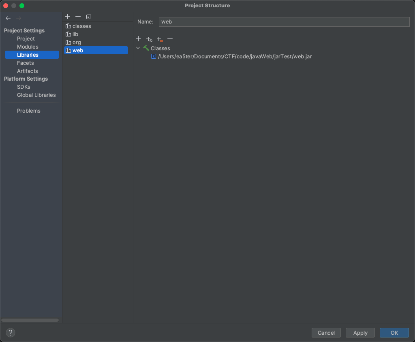Click the library Name text field
The image size is (415, 342).
(284, 22)
